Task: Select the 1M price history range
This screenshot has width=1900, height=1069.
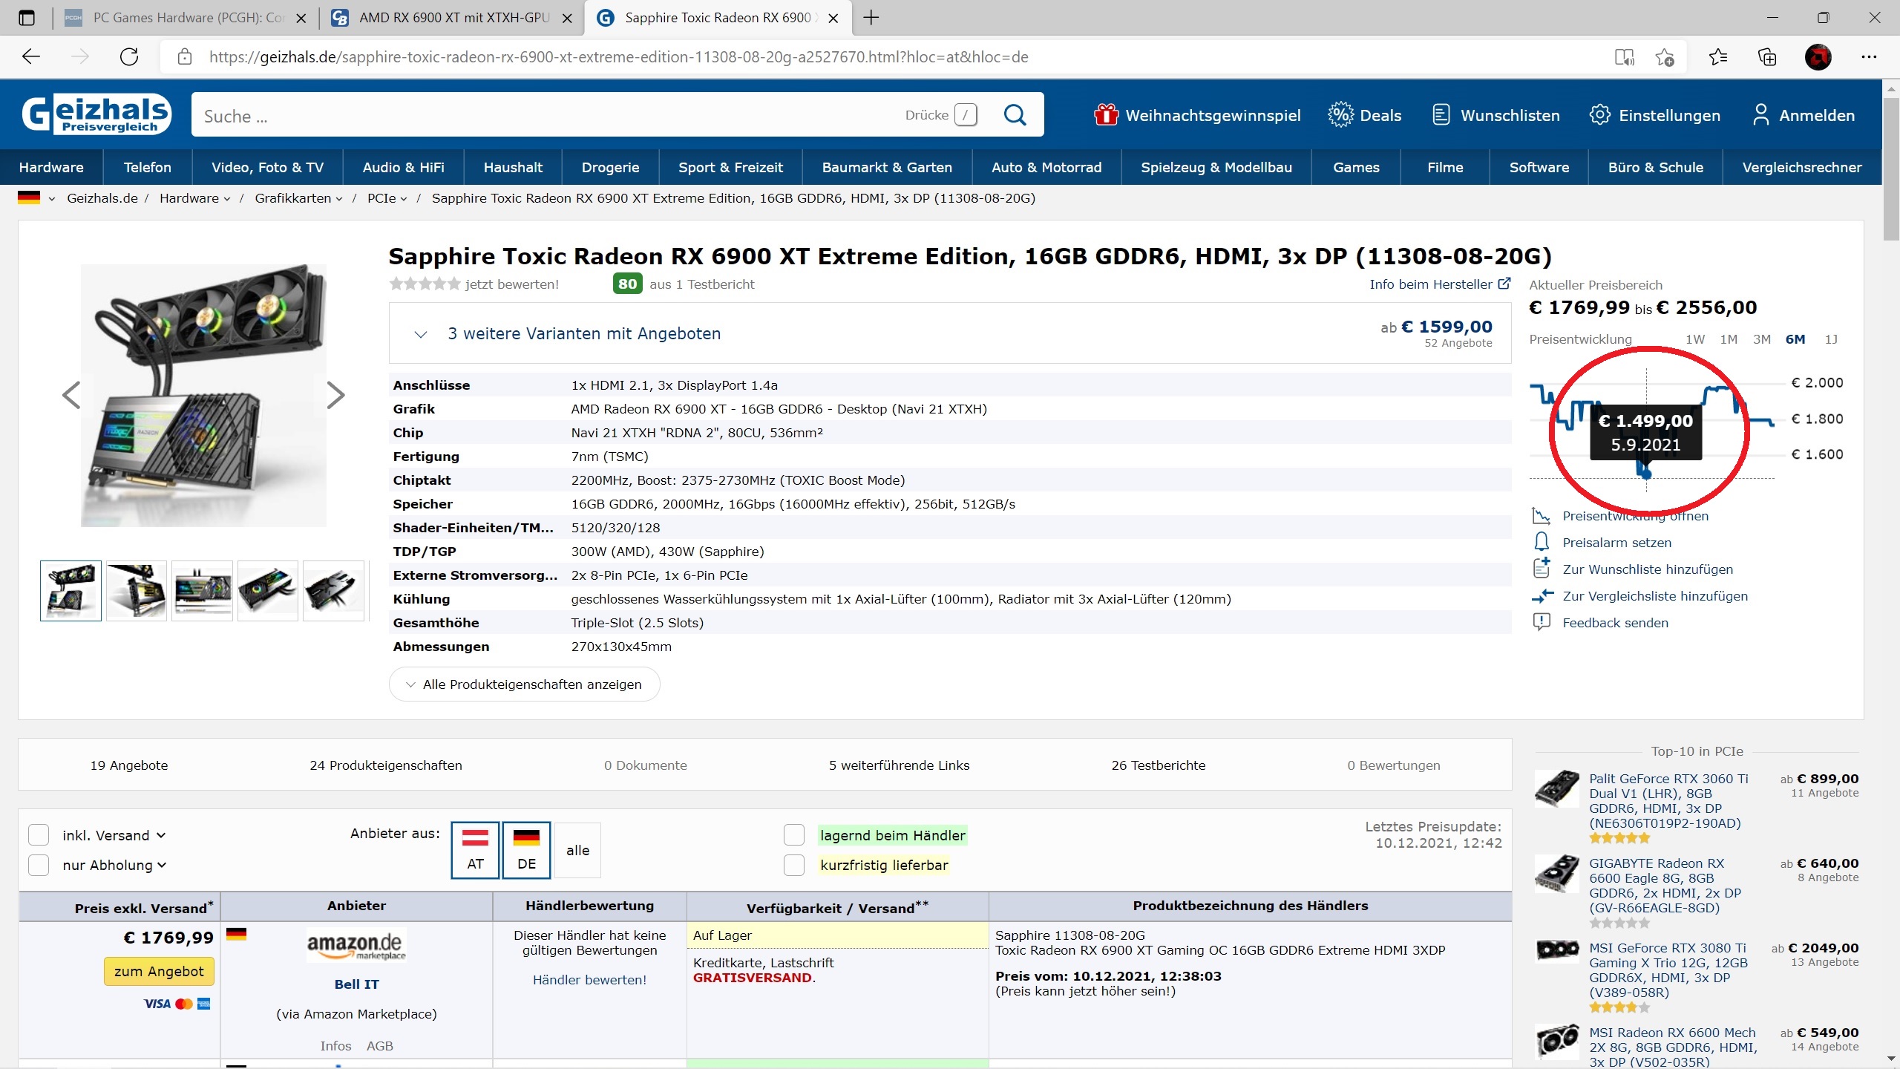Action: click(x=1729, y=339)
